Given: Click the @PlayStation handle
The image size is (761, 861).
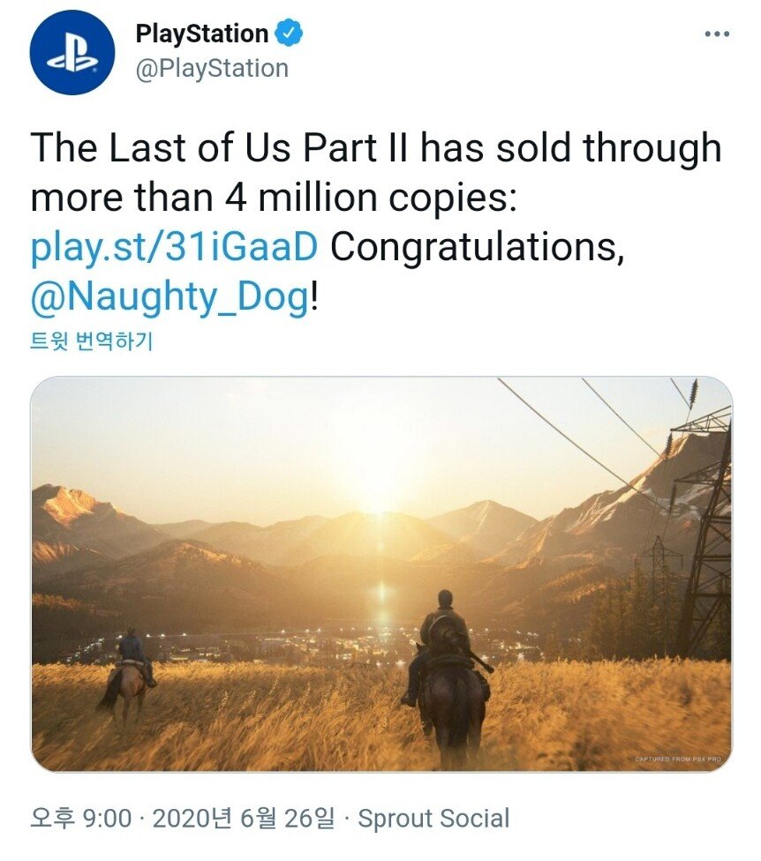Looking at the screenshot, I should 211,69.
